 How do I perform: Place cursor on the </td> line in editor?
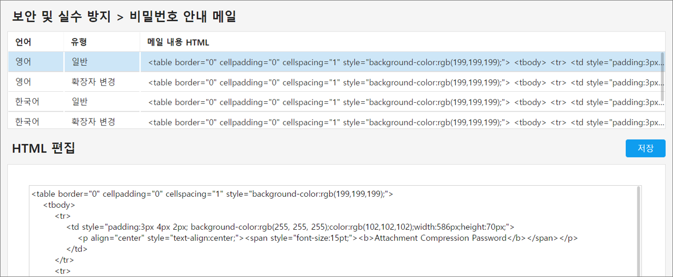(77, 249)
